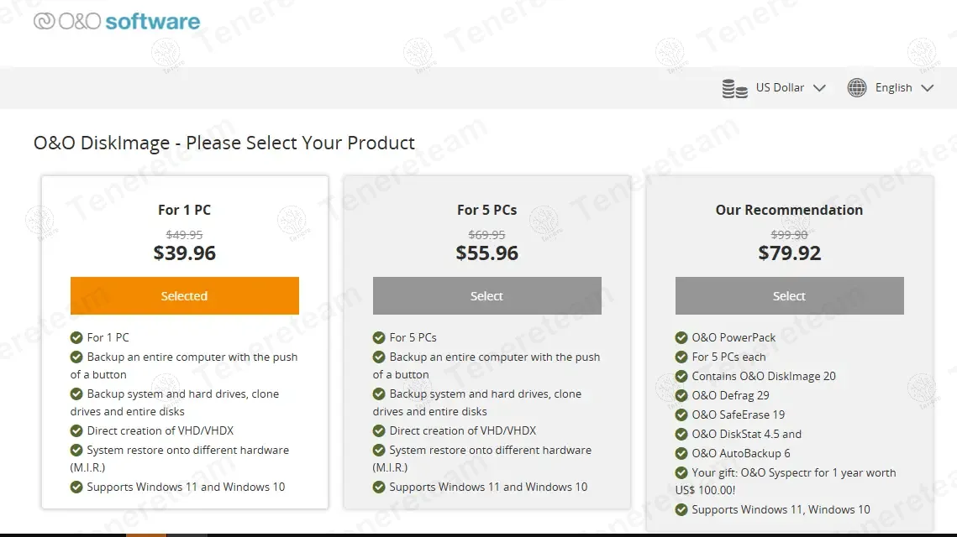Image resolution: width=957 pixels, height=537 pixels.
Task: Click checkmark icon beside O&O AutoBackup 6
Action: point(681,453)
